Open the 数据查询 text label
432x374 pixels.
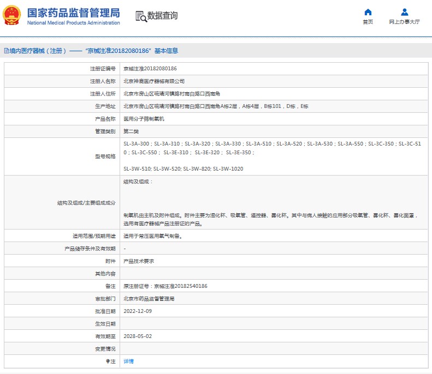[x=162, y=16]
